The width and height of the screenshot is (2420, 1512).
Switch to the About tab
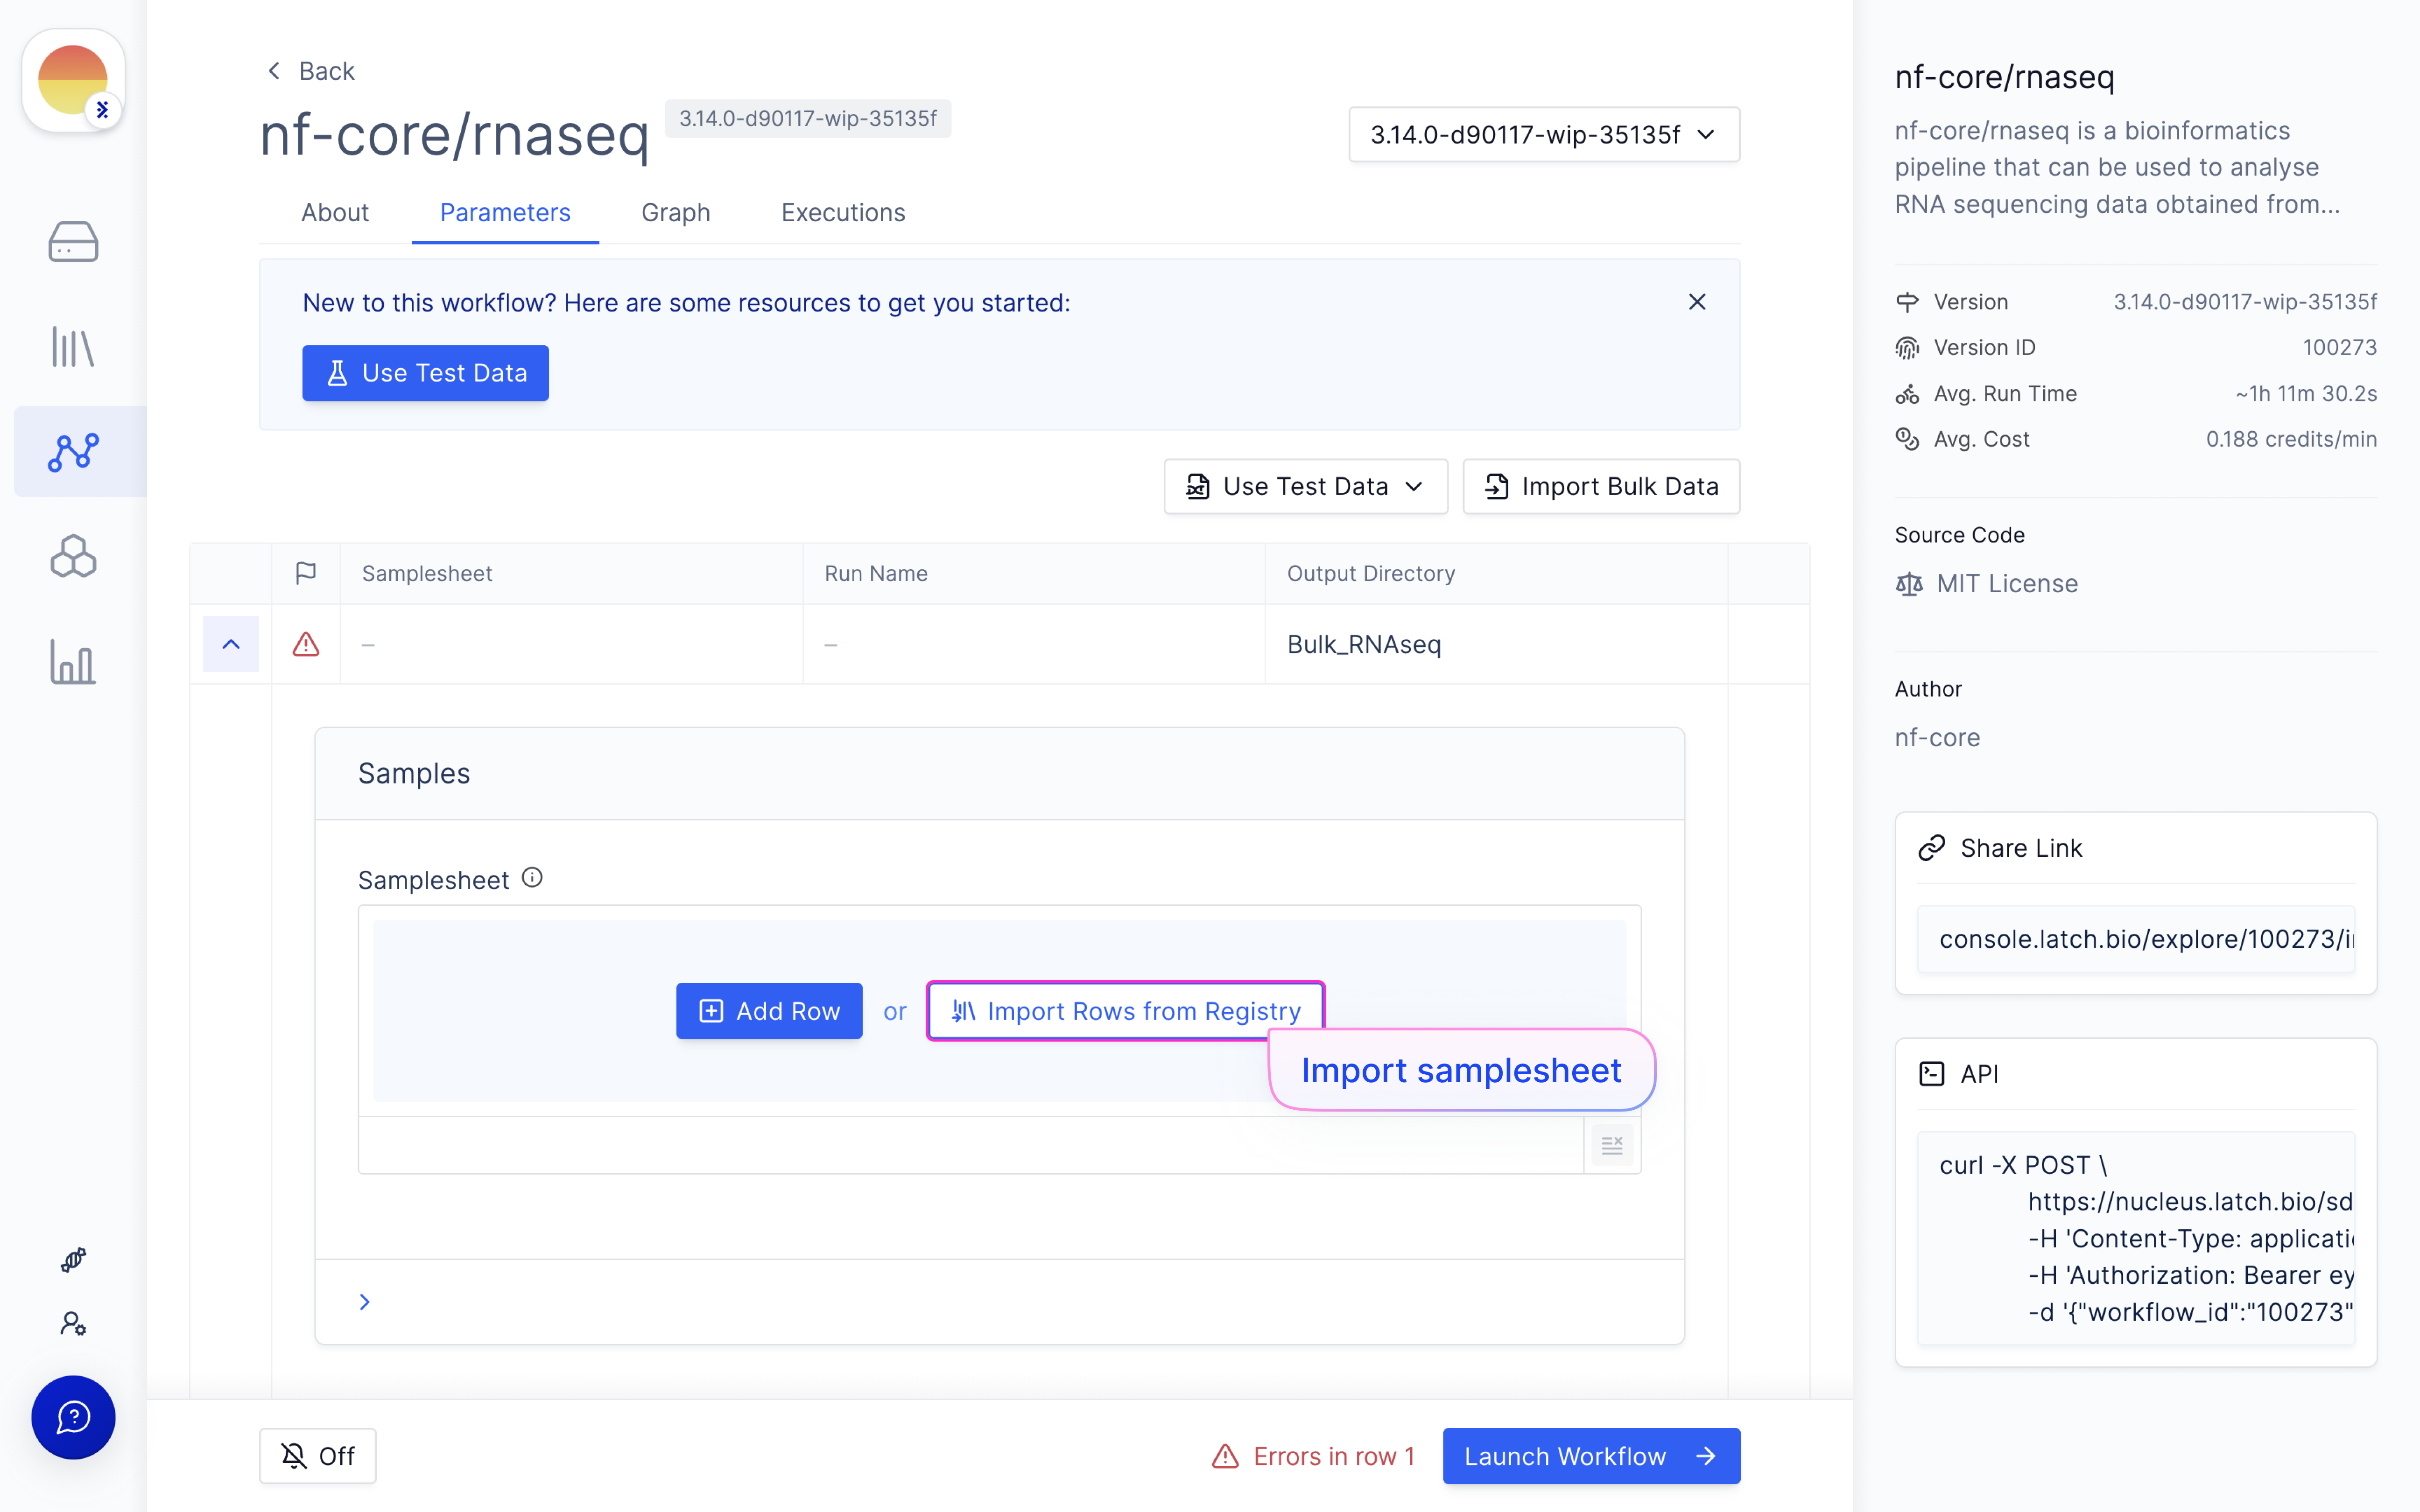[335, 212]
